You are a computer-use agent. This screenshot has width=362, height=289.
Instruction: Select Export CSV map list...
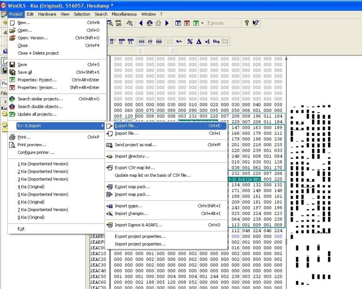tap(166, 167)
